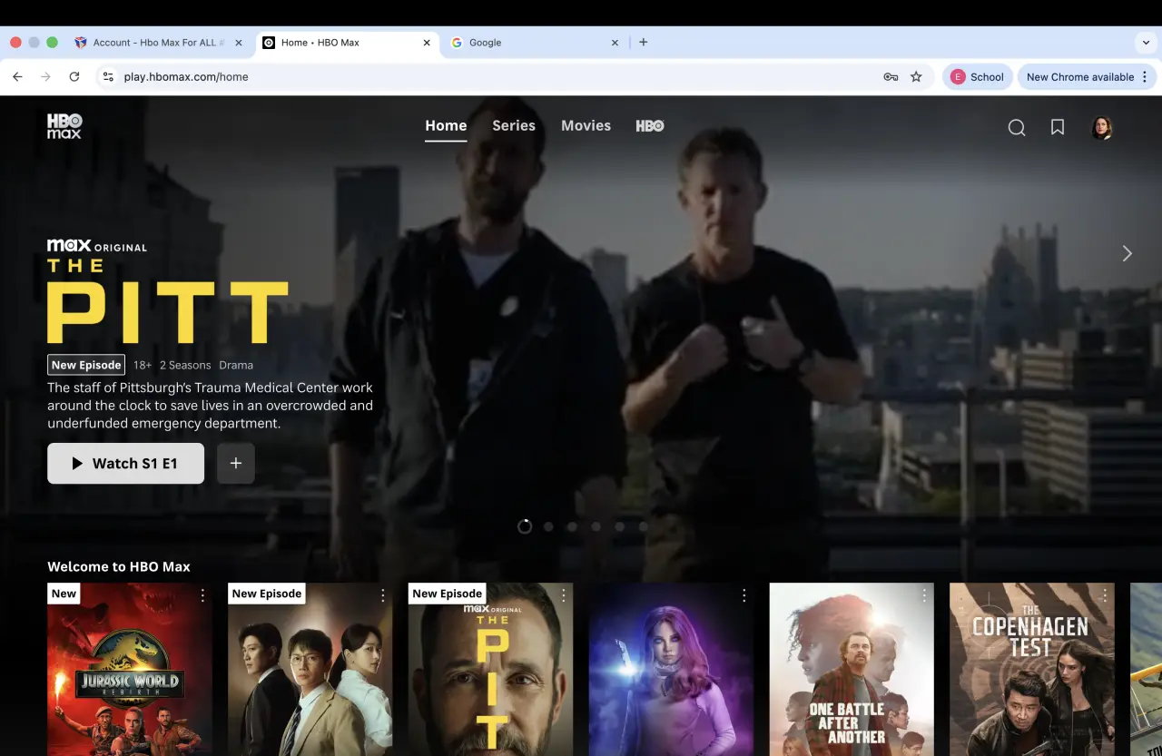Image resolution: width=1162 pixels, height=756 pixels.
Task: Open options menu on The Copenhagen Test poster
Action: [x=1105, y=595]
